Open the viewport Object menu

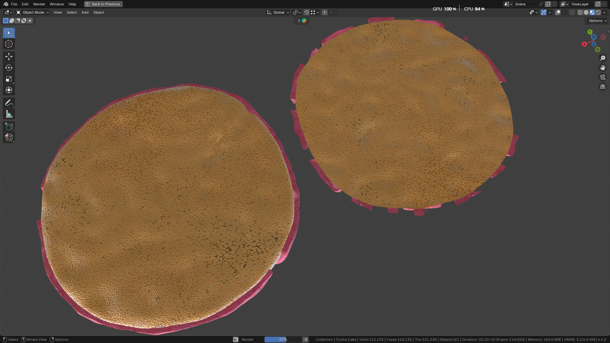[x=99, y=12]
